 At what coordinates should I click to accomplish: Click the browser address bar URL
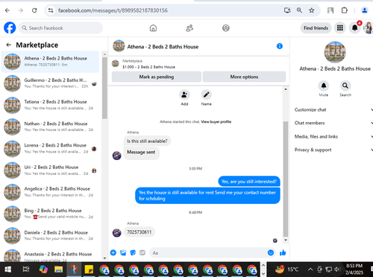point(113,10)
